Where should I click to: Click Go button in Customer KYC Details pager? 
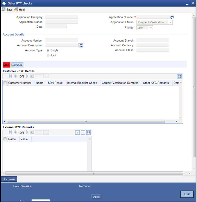pyautogui.click(x=46, y=76)
